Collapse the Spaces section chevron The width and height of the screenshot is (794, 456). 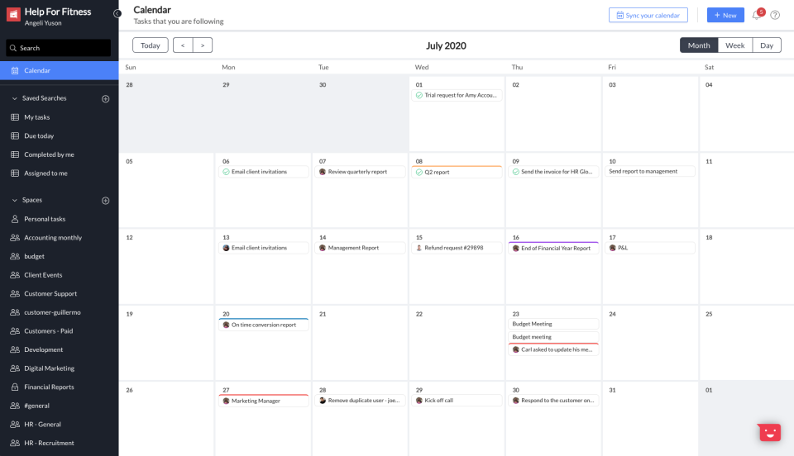(x=14, y=200)
